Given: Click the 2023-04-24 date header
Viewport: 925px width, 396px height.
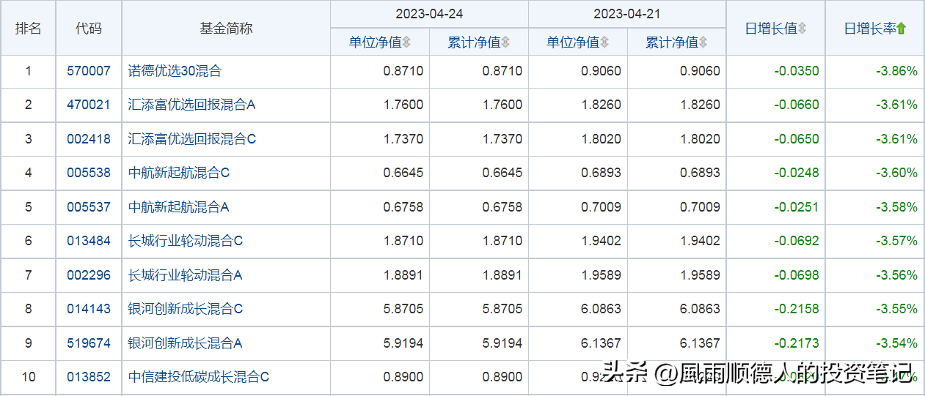Looking at the screenshot, I should pyautogui.click(x=429, y=14).
